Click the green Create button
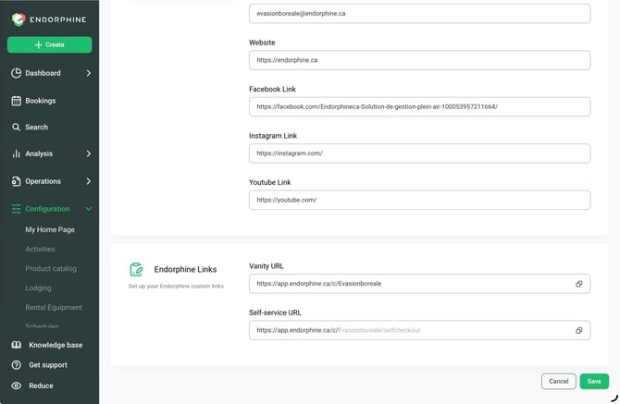620x404 pixels. coord(49,44)
